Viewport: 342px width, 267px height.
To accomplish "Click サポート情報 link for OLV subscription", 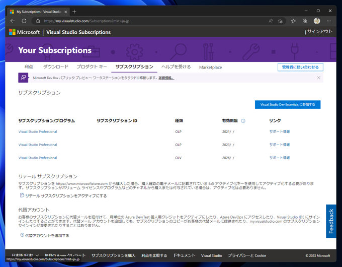I will pos(279,158).
